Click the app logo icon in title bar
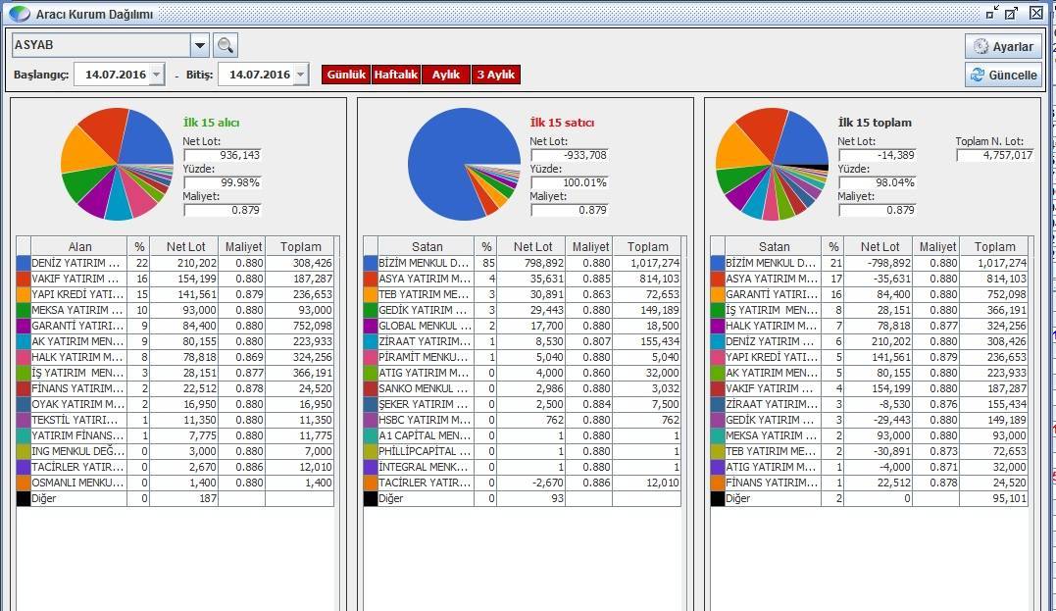 [19, 14]
